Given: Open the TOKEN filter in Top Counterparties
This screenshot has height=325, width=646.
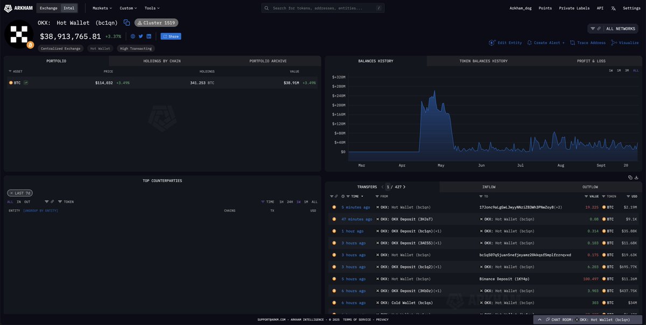Looking at the screenshot, I should click(x=66, y=202).
